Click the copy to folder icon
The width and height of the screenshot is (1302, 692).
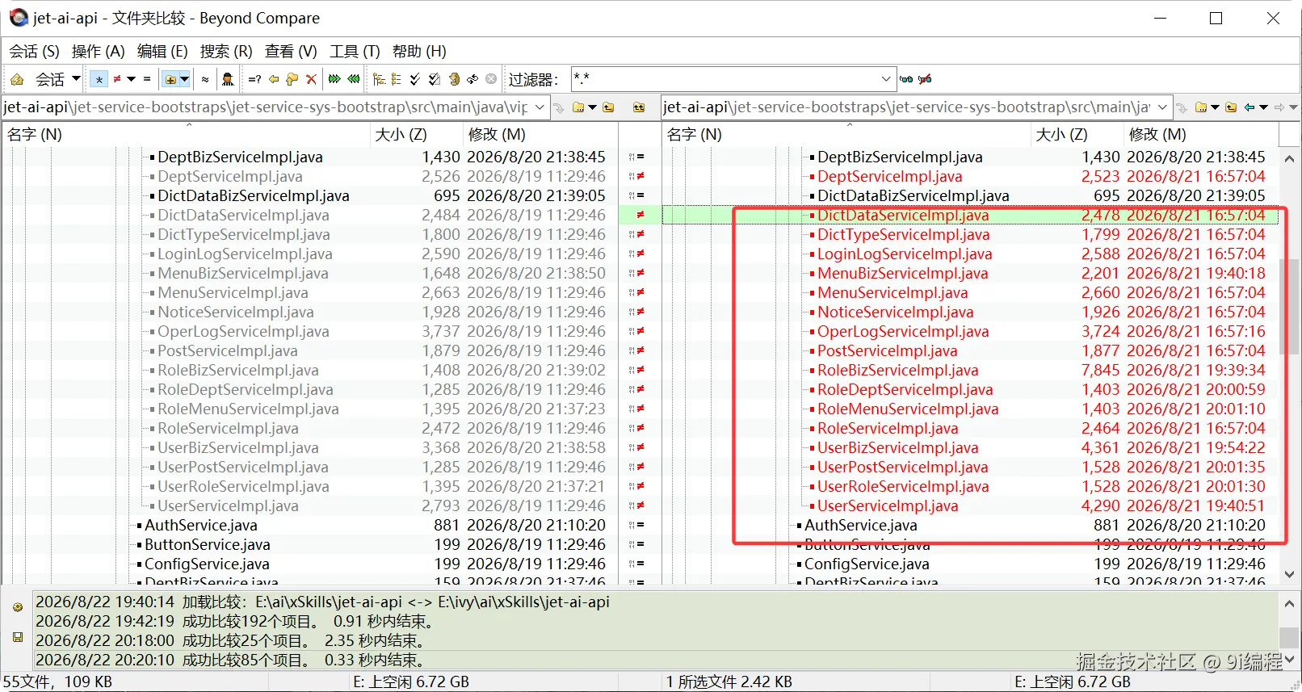(292, 79)
